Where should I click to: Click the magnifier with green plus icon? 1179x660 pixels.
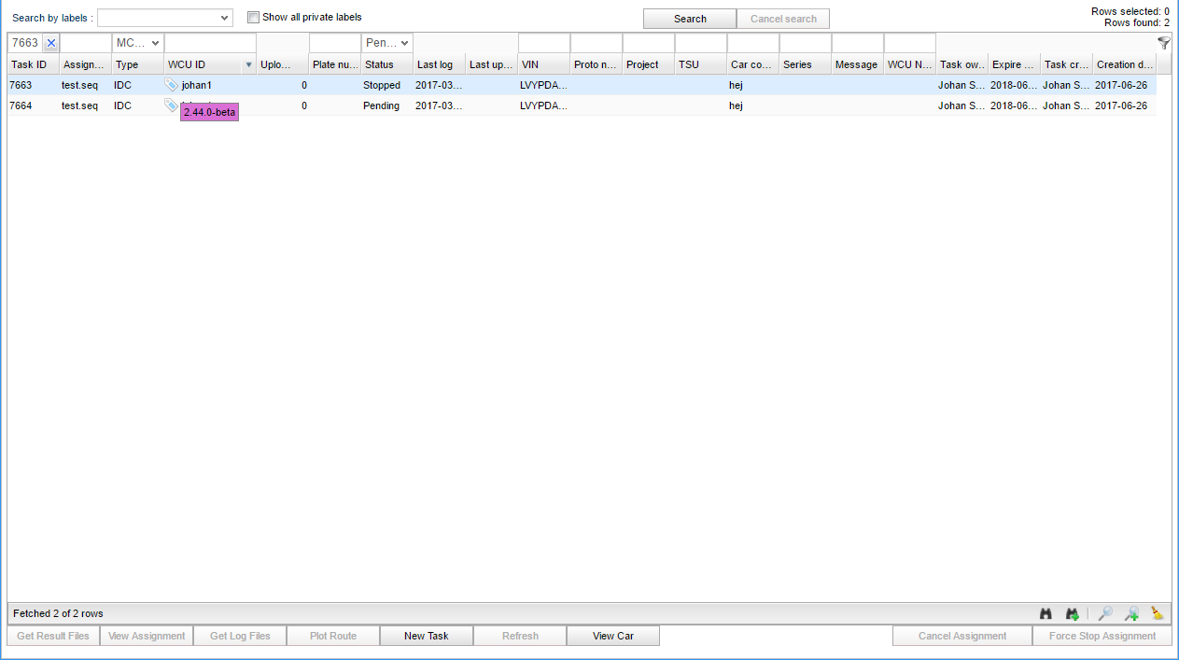(1131, 613)
